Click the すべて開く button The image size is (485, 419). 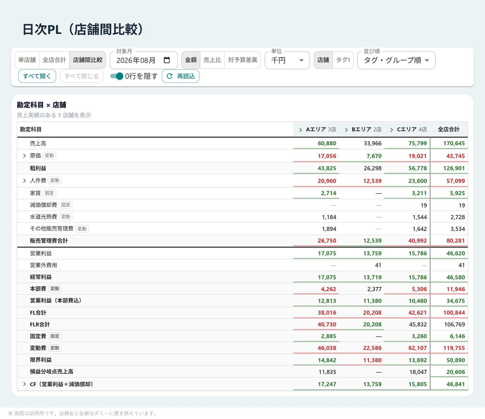37,76
